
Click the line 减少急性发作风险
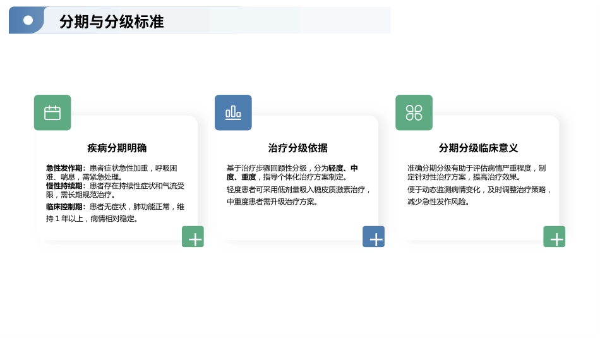pyautogui.click(x=438, y=202)
